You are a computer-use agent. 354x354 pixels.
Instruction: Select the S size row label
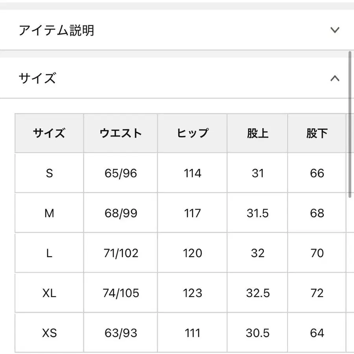click(x=49, y=173)
